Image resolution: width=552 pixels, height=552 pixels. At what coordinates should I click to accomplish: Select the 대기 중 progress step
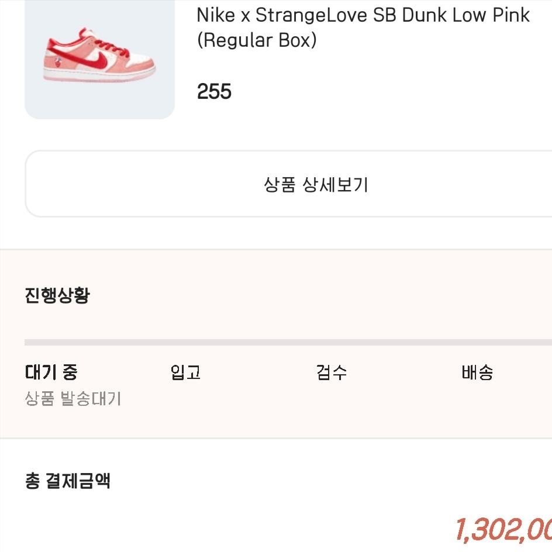pos(51,372)
